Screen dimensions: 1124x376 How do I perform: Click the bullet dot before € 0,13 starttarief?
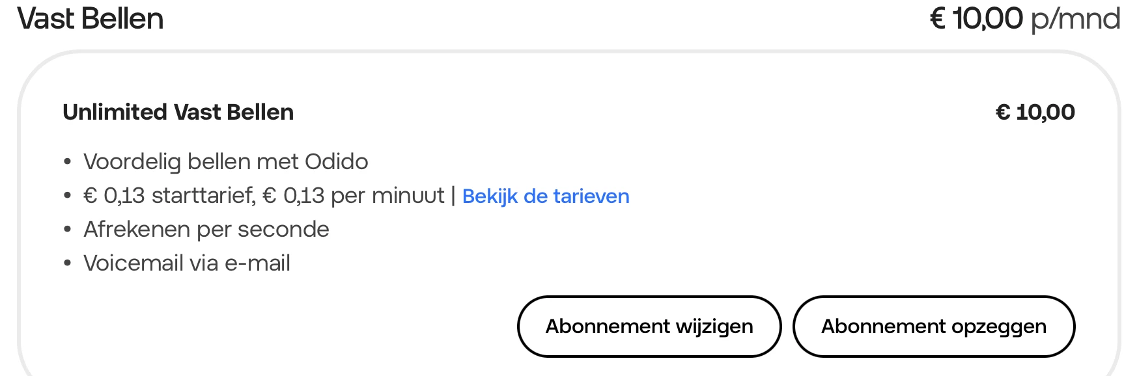[x=67, y=196]
